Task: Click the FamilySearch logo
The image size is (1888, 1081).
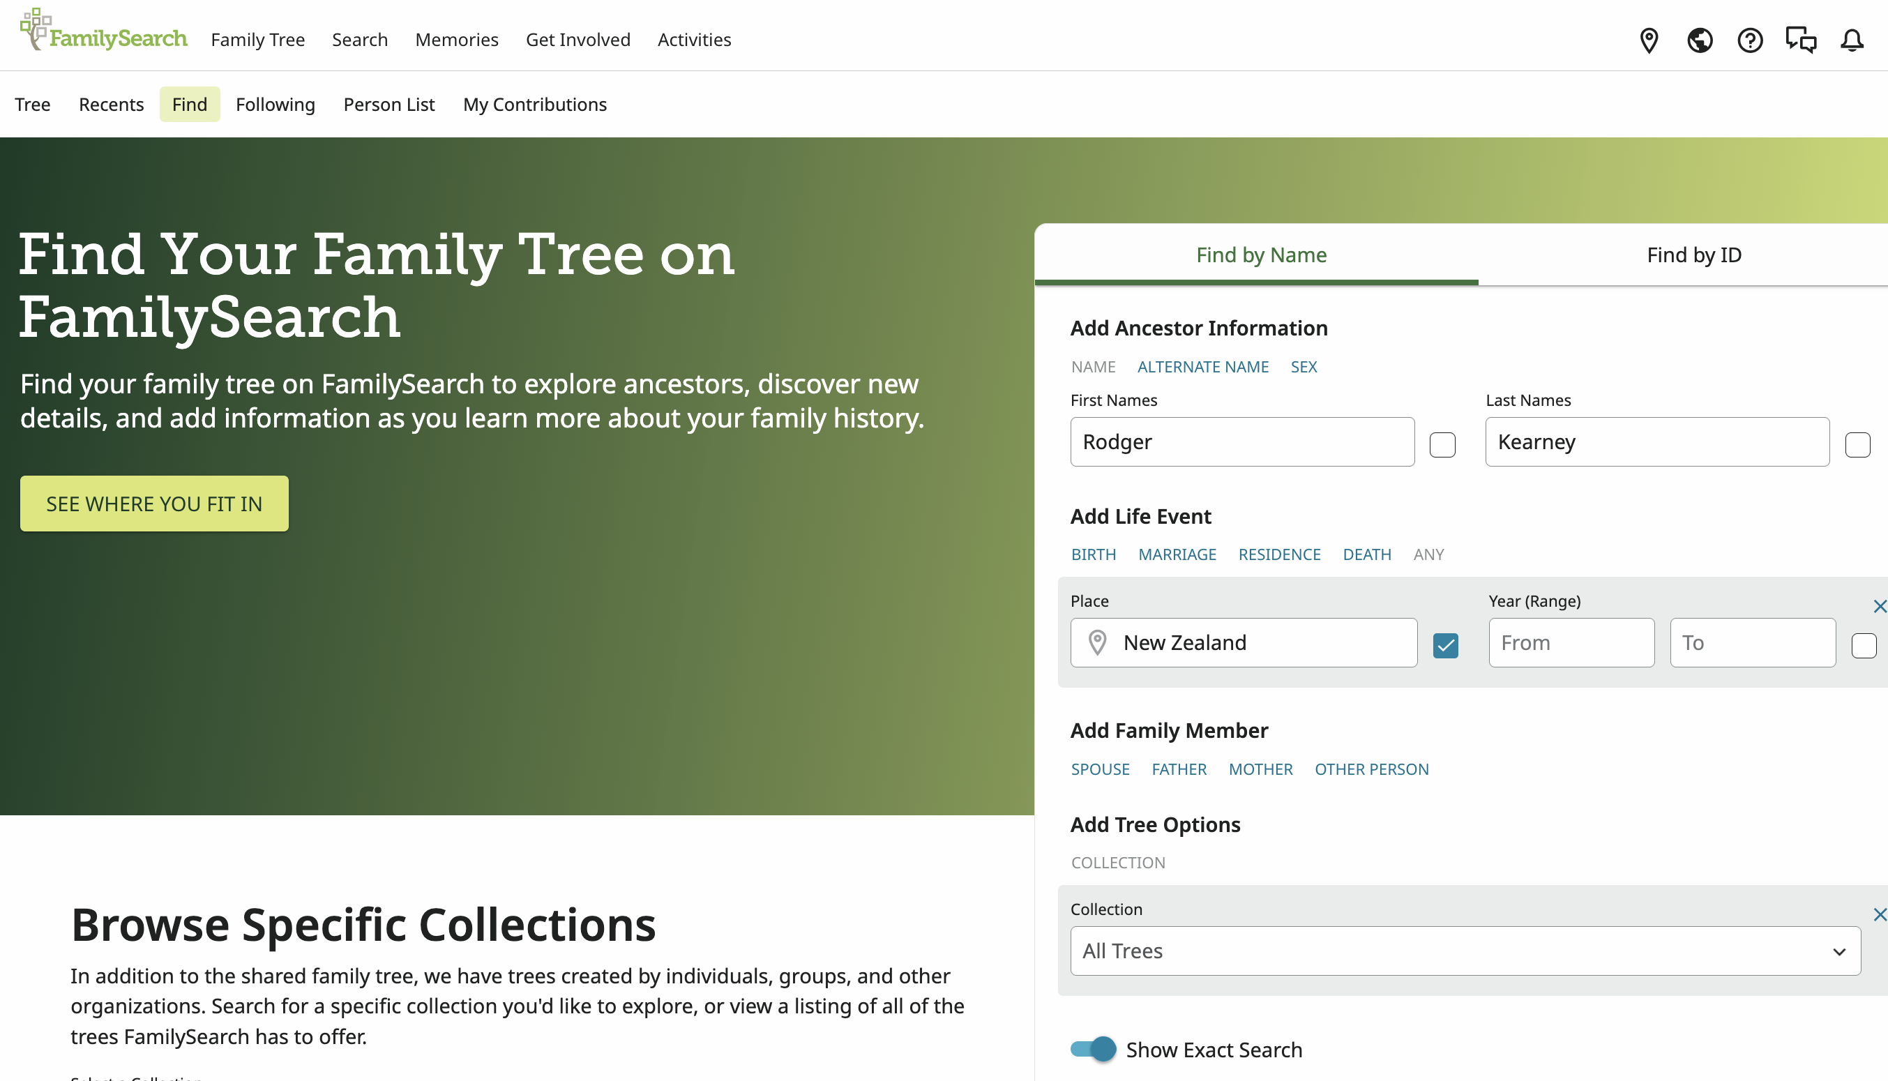Action: click(x=103, y=31)
